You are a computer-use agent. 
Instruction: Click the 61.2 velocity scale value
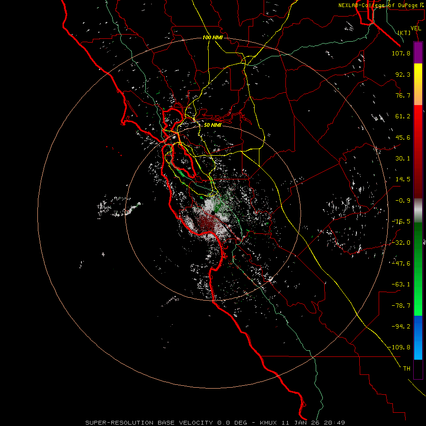[403, 116]
